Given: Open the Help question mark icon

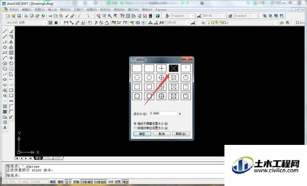Looking at the screenshot, I should click(157, 16).
